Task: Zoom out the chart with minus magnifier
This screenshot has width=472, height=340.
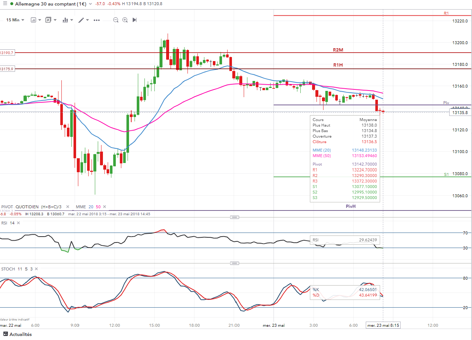Action: [x=116, y=20]
